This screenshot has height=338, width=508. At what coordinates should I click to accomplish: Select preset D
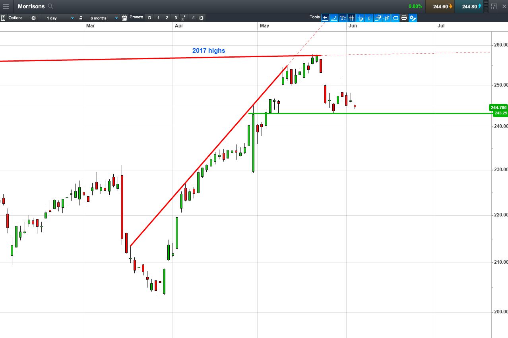150,18
